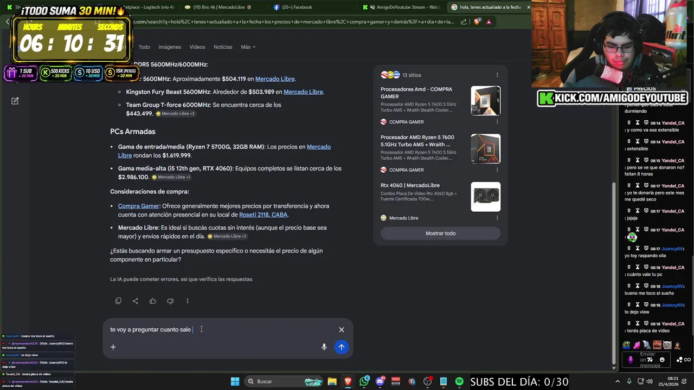
Task: Open Procesadores Amd - COMPRA GAMER result
Action: 416,93
